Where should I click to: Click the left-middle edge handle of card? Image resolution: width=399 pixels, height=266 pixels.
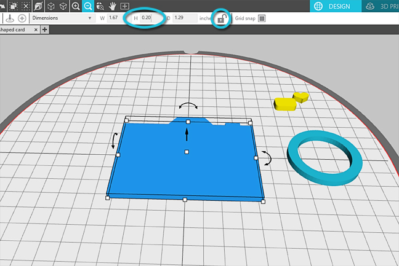[118, 155]
